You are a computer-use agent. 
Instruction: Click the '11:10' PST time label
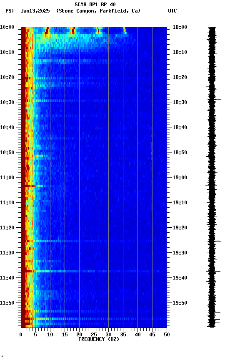click(7, 203)
